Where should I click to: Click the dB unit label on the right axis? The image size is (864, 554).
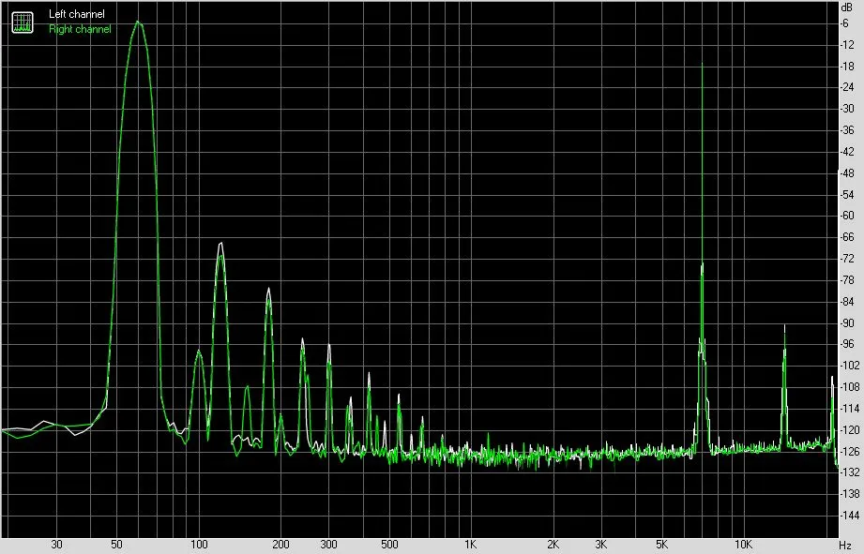pyautogui.click(x=847, y=7)
